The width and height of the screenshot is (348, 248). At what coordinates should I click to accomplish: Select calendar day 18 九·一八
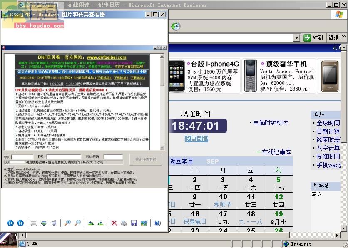pyautogui.click(x=251, y=218)
